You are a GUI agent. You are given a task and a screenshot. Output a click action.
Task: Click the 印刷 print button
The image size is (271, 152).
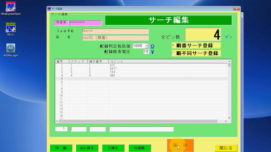click(61, 148)
